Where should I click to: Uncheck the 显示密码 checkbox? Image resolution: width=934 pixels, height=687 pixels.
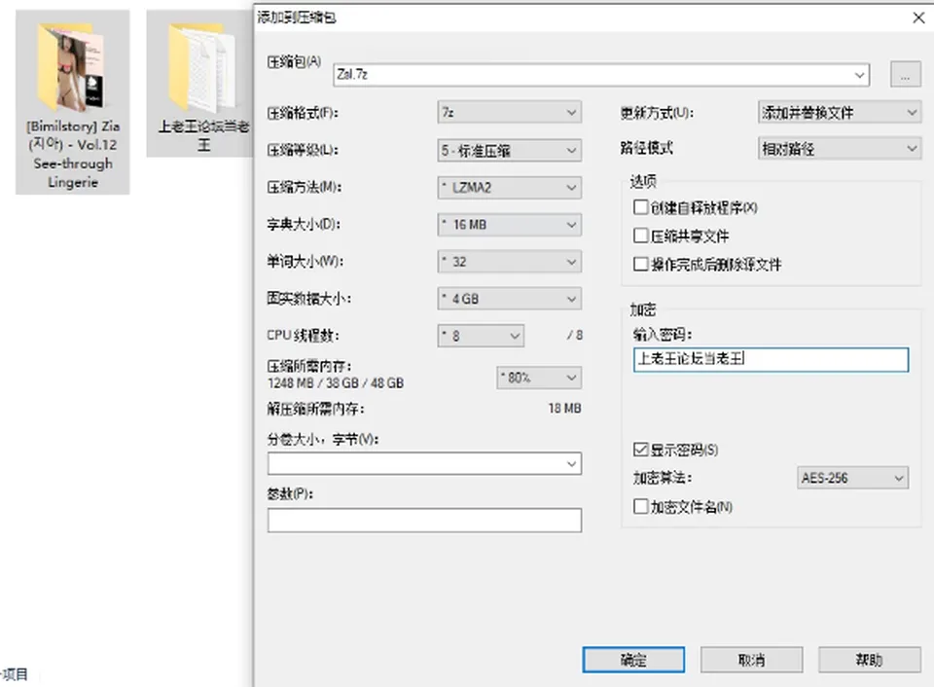click(x=641, y=450)
